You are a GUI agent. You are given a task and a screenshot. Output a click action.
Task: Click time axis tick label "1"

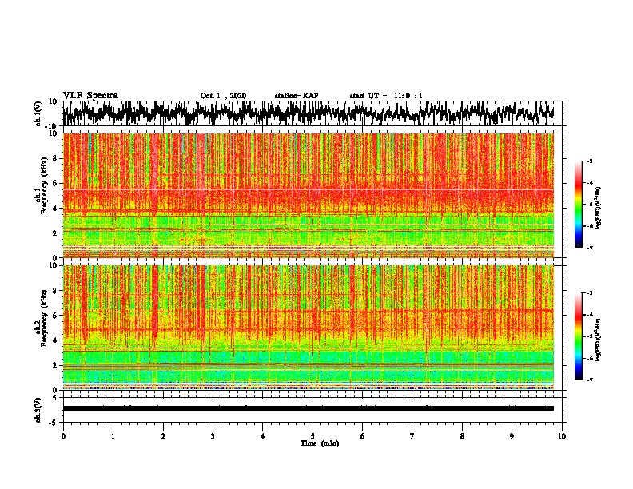pyautogui.click(x=113, y=436)
